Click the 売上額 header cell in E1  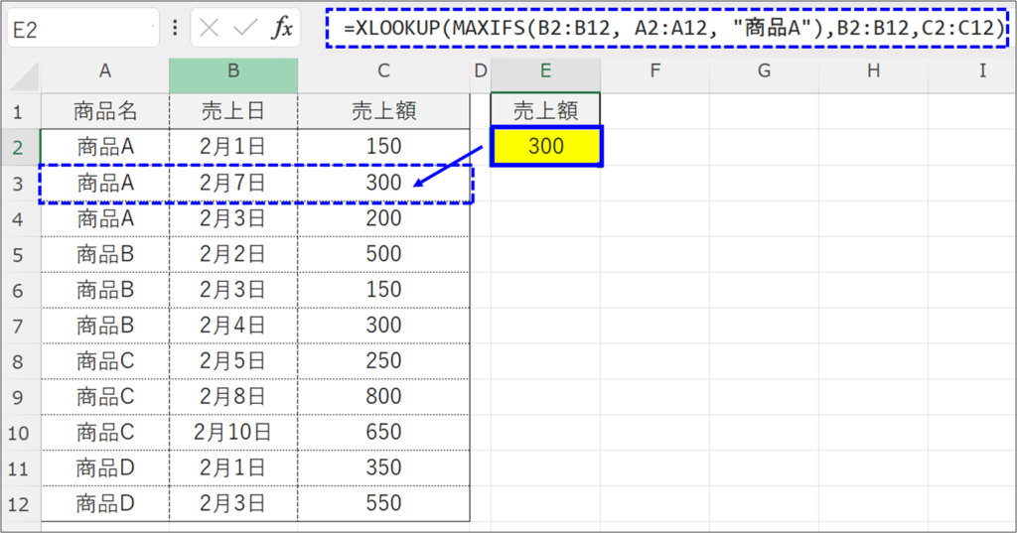545,111
